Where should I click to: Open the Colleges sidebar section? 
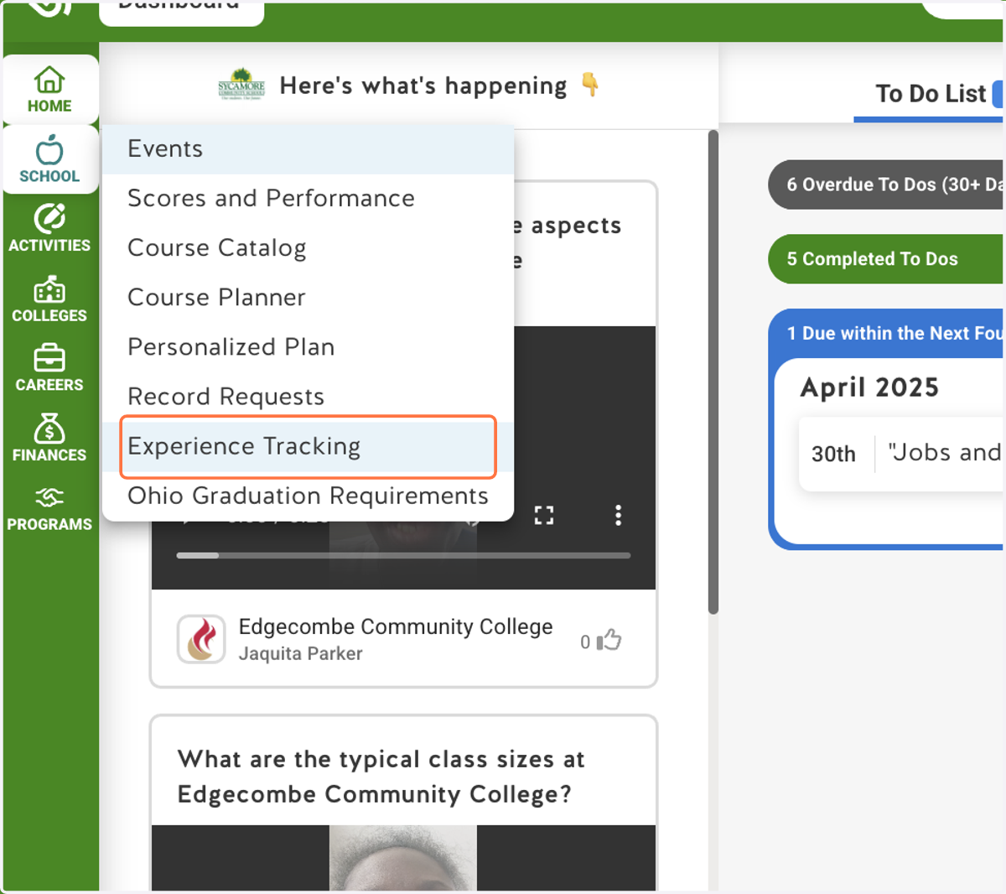click(x=49, y=299)
